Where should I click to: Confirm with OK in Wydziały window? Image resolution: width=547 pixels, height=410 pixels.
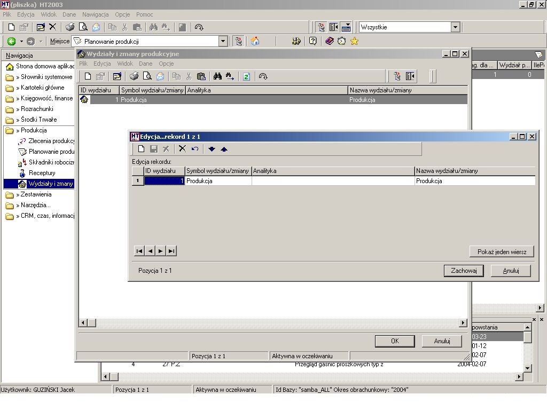click(395, 341)
